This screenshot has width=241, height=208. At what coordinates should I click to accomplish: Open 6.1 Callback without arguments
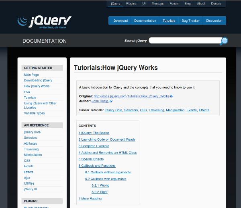click(x=108, y=172)
